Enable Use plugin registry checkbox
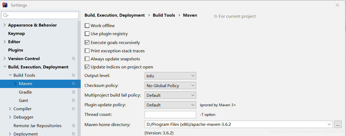 click(x=87, y=34)
